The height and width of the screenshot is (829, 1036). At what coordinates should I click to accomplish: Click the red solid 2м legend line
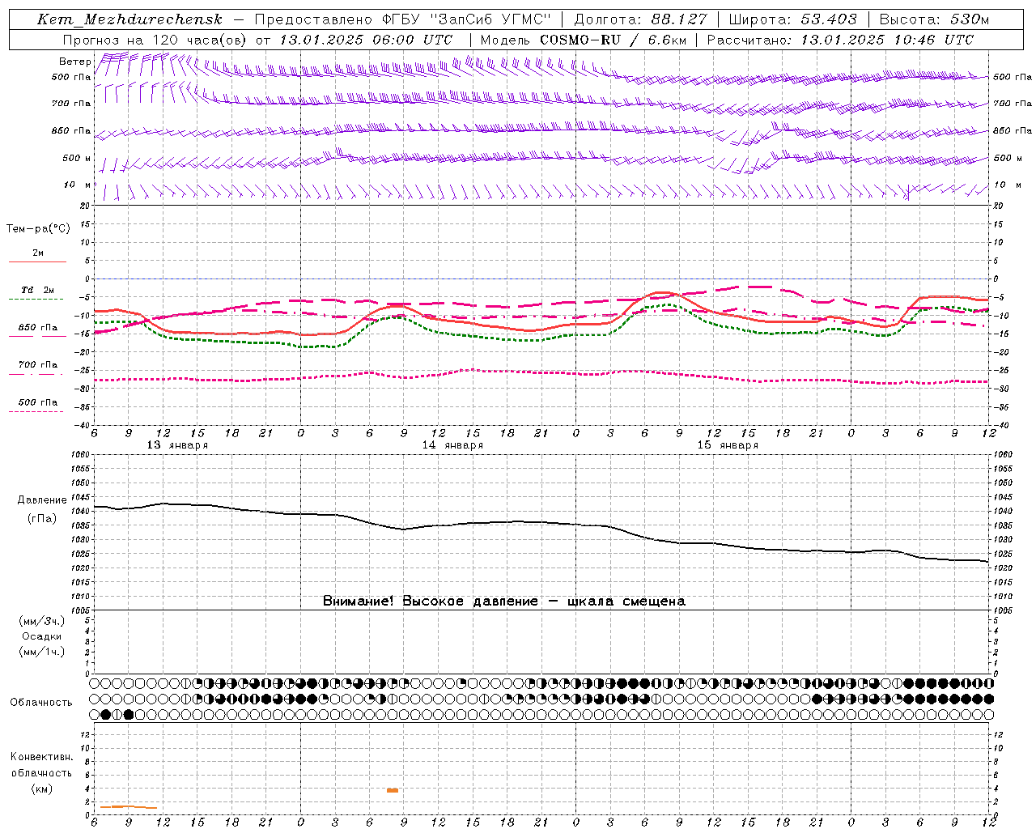[37, 261]
